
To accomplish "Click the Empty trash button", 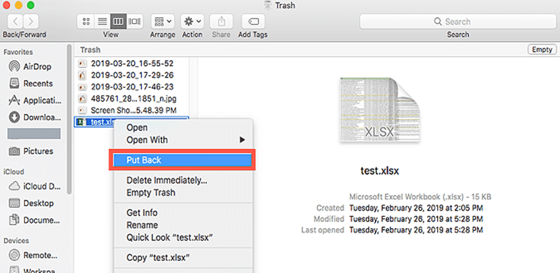I will pos(541,50).
